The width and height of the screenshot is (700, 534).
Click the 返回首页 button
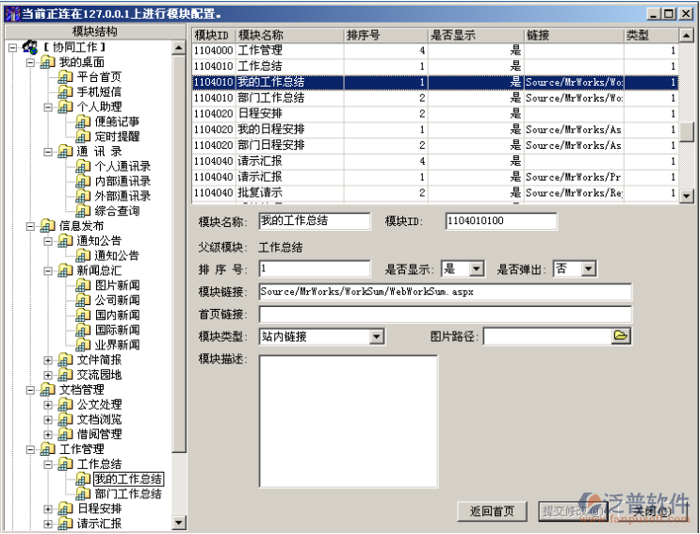click(x=492, y=511)
